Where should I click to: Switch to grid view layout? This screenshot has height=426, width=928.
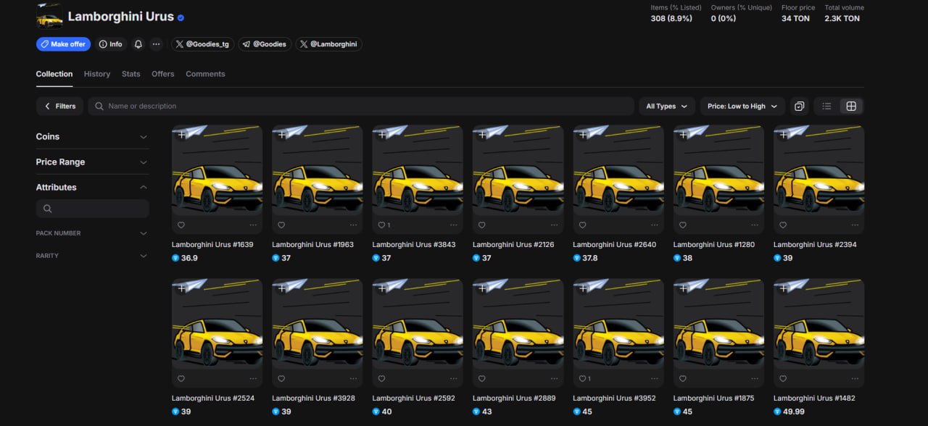point(851,106)
